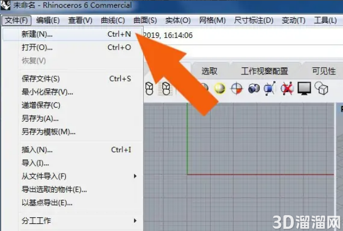Screen dimensions: 343x231
Task: Click the red X axis line in viewport
Action: [x=260, y=175]
